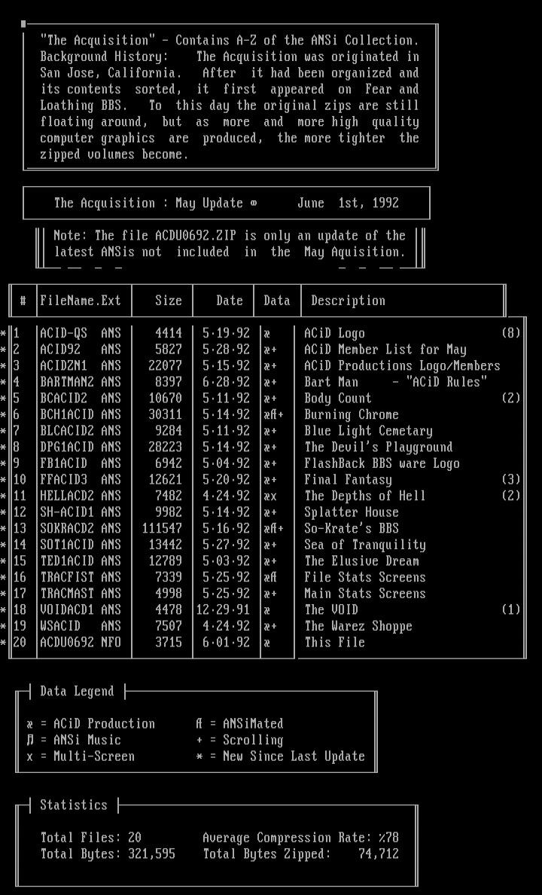The height and width of the screenshot is (895, 542).
Task: Select the Burning Chrome description
Action: 352,414
